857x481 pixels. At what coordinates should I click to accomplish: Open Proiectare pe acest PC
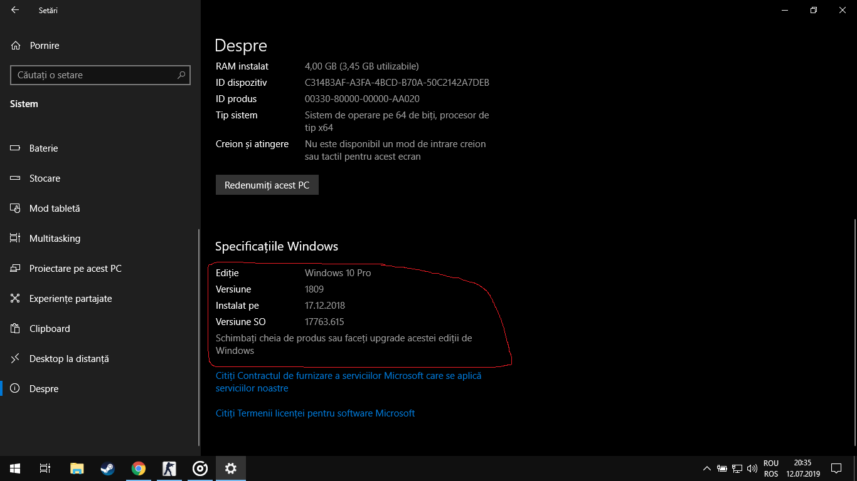point(100,269)
